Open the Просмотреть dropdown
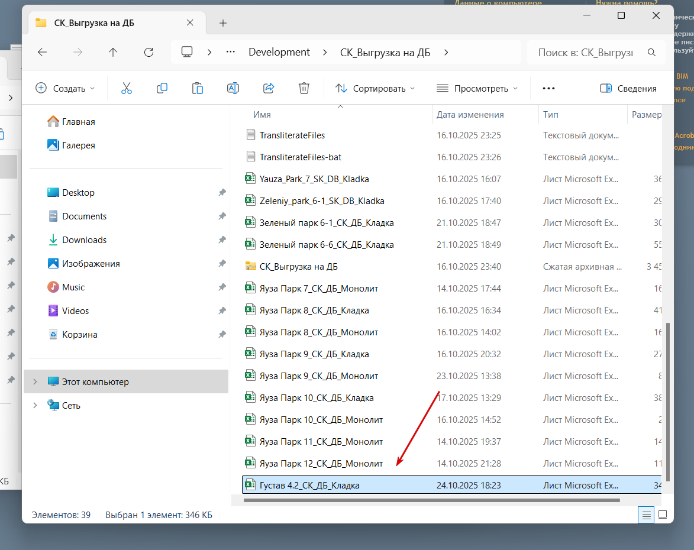694x550 pixels. click(477, 89)
